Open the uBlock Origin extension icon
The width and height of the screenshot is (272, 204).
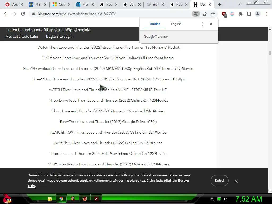coord(224,14)
